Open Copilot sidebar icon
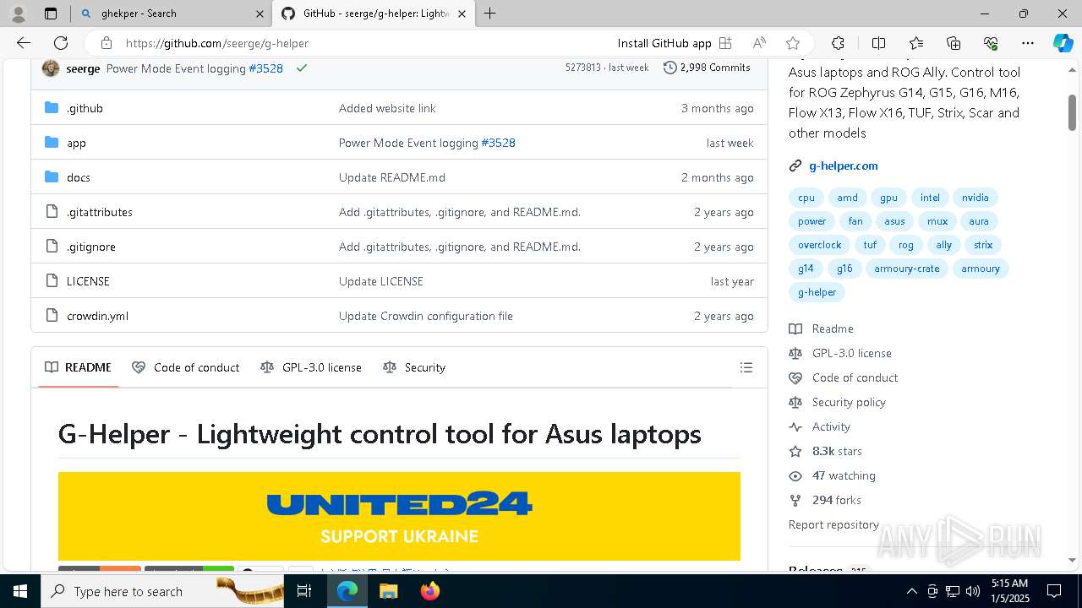 point(1063,43)
